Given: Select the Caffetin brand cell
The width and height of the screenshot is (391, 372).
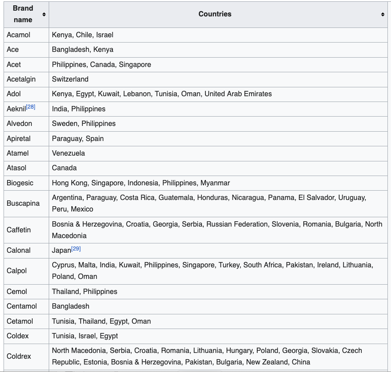Looking at the screenshot, I should tap(27, 230).
